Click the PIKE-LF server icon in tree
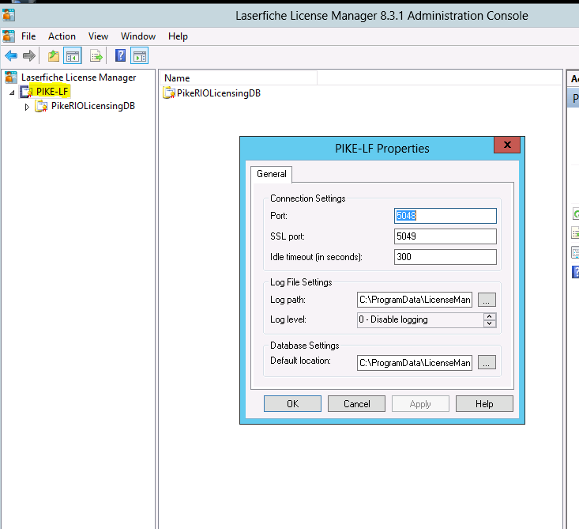This screenshot has width=579, height=529. (x=26, y=91)
